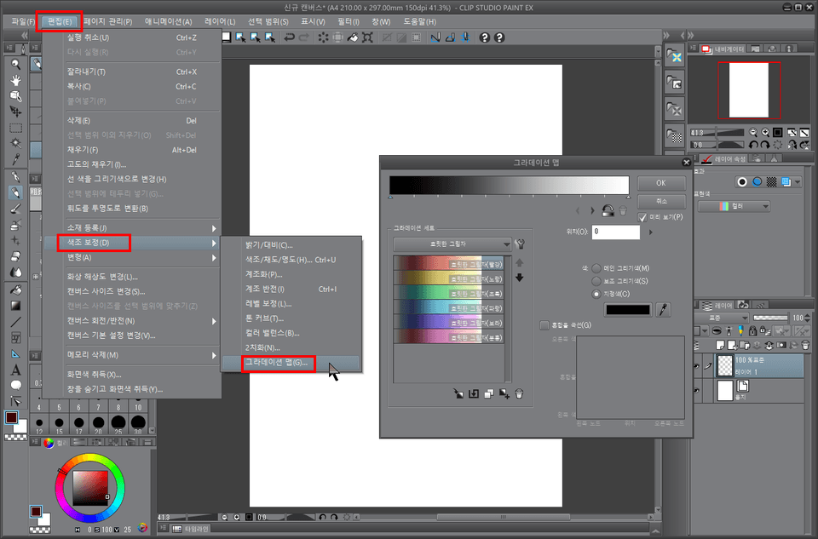Toggle the Preview (P) checkbox
Image resolution: width=818 pixels, height=539 pixels.
point(642,217)
